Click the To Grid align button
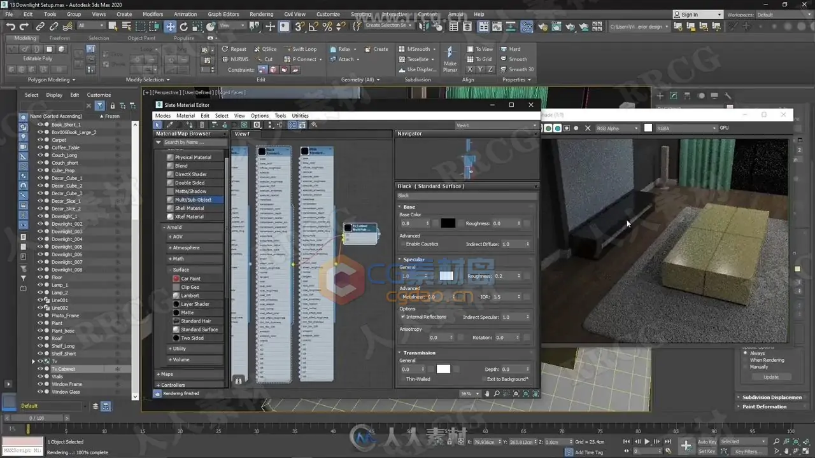This screenshot has height=458, width=815. tap(479, 59)
